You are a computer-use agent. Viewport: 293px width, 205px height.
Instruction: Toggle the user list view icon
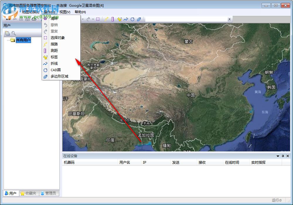click(7, 33)
